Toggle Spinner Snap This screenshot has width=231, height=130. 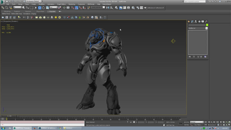84,8
